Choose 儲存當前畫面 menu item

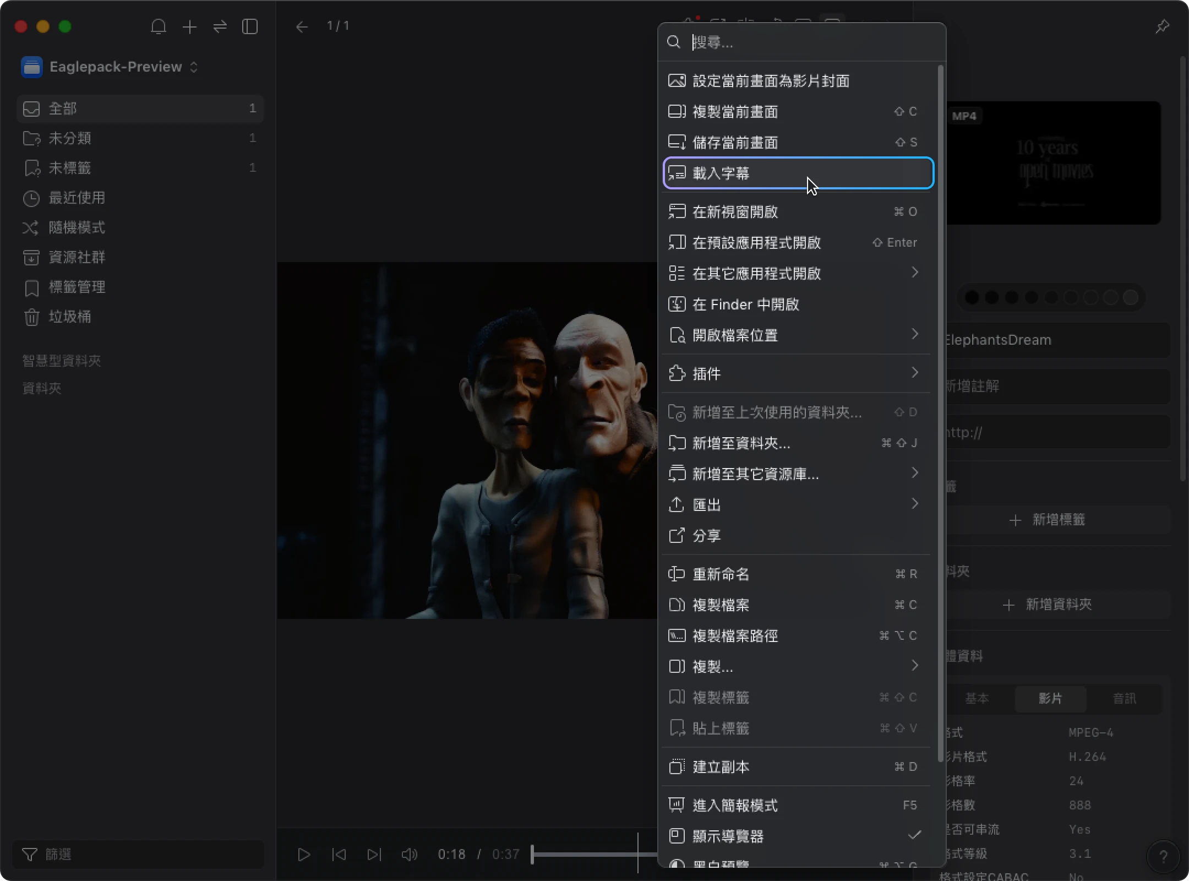tap(798, 143)
